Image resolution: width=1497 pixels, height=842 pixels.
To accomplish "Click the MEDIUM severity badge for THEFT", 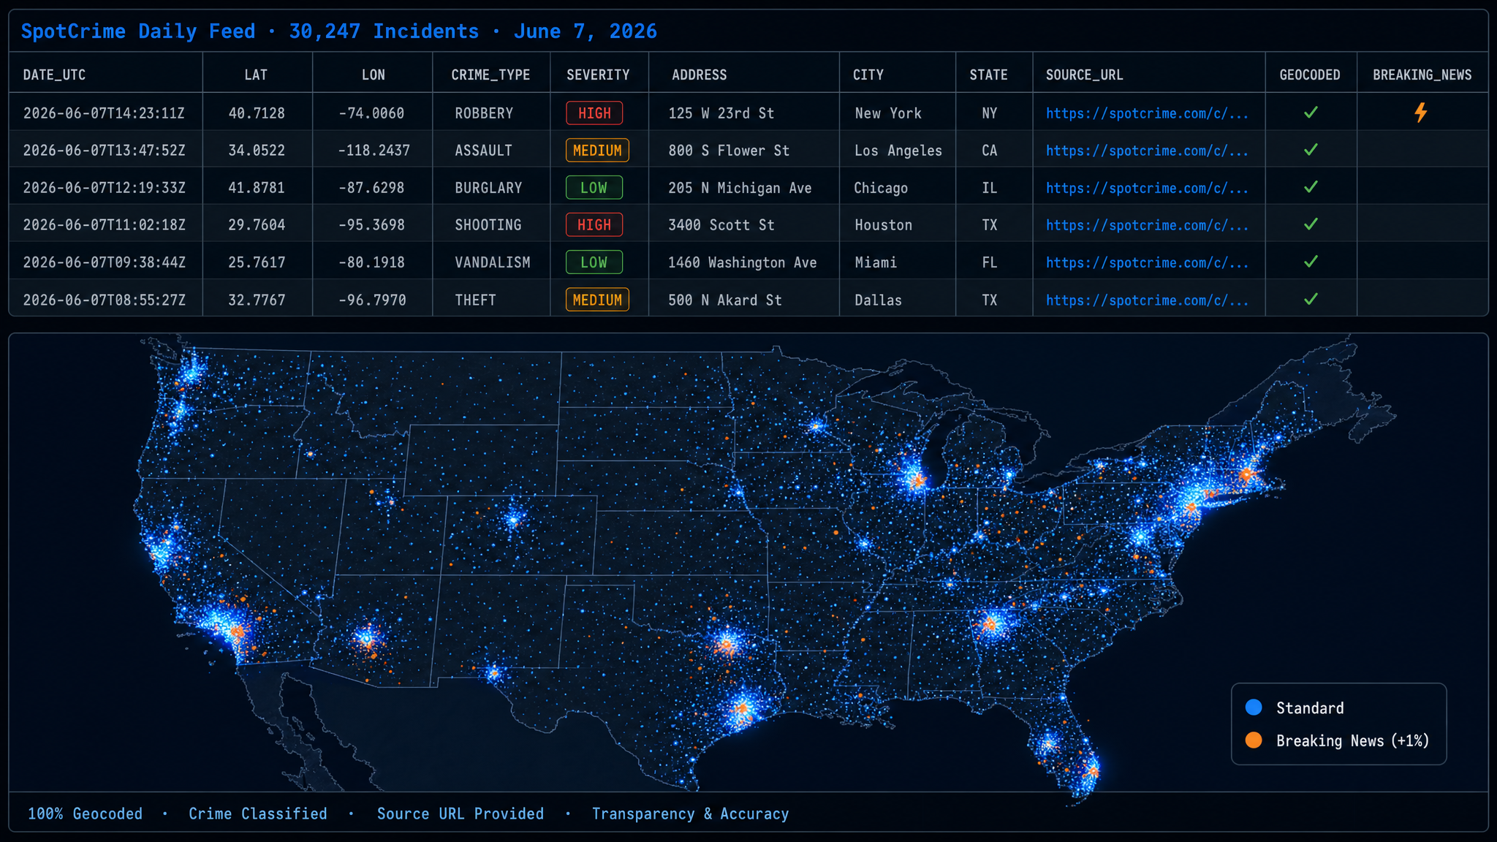I will pyautogui.click(x=597, y=300).
